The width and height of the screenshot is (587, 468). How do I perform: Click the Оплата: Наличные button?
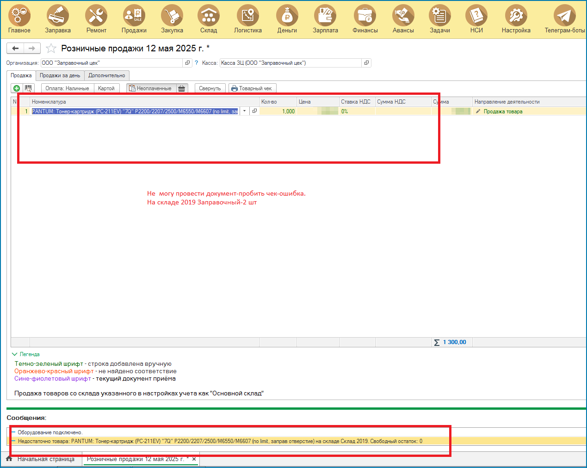point(67,88)
